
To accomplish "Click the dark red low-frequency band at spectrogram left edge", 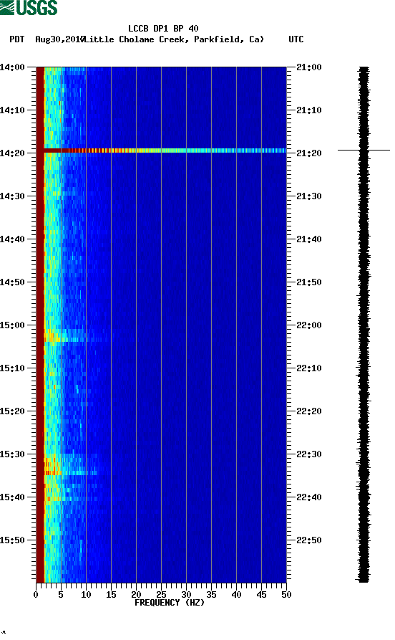I will [x=40, y=325].
